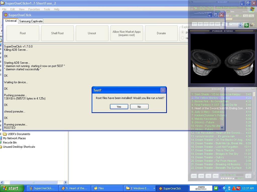
Task: Click Winamp main menu icon in title bar
Action: pyautogui.click(x=190, y=2)
